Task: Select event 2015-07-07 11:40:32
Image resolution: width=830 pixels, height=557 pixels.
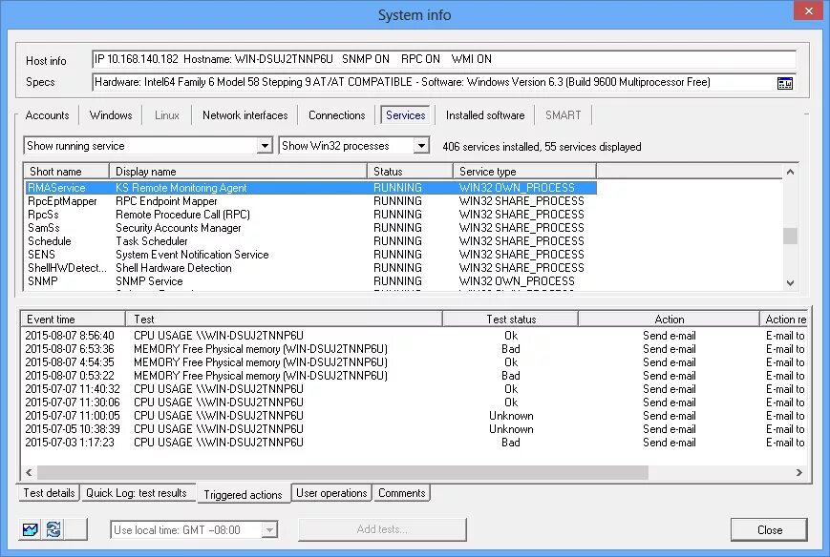Action: pyautogui.click(x=415, y=389)
